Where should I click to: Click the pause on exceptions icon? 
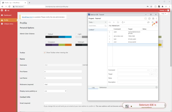click(152, 22)
